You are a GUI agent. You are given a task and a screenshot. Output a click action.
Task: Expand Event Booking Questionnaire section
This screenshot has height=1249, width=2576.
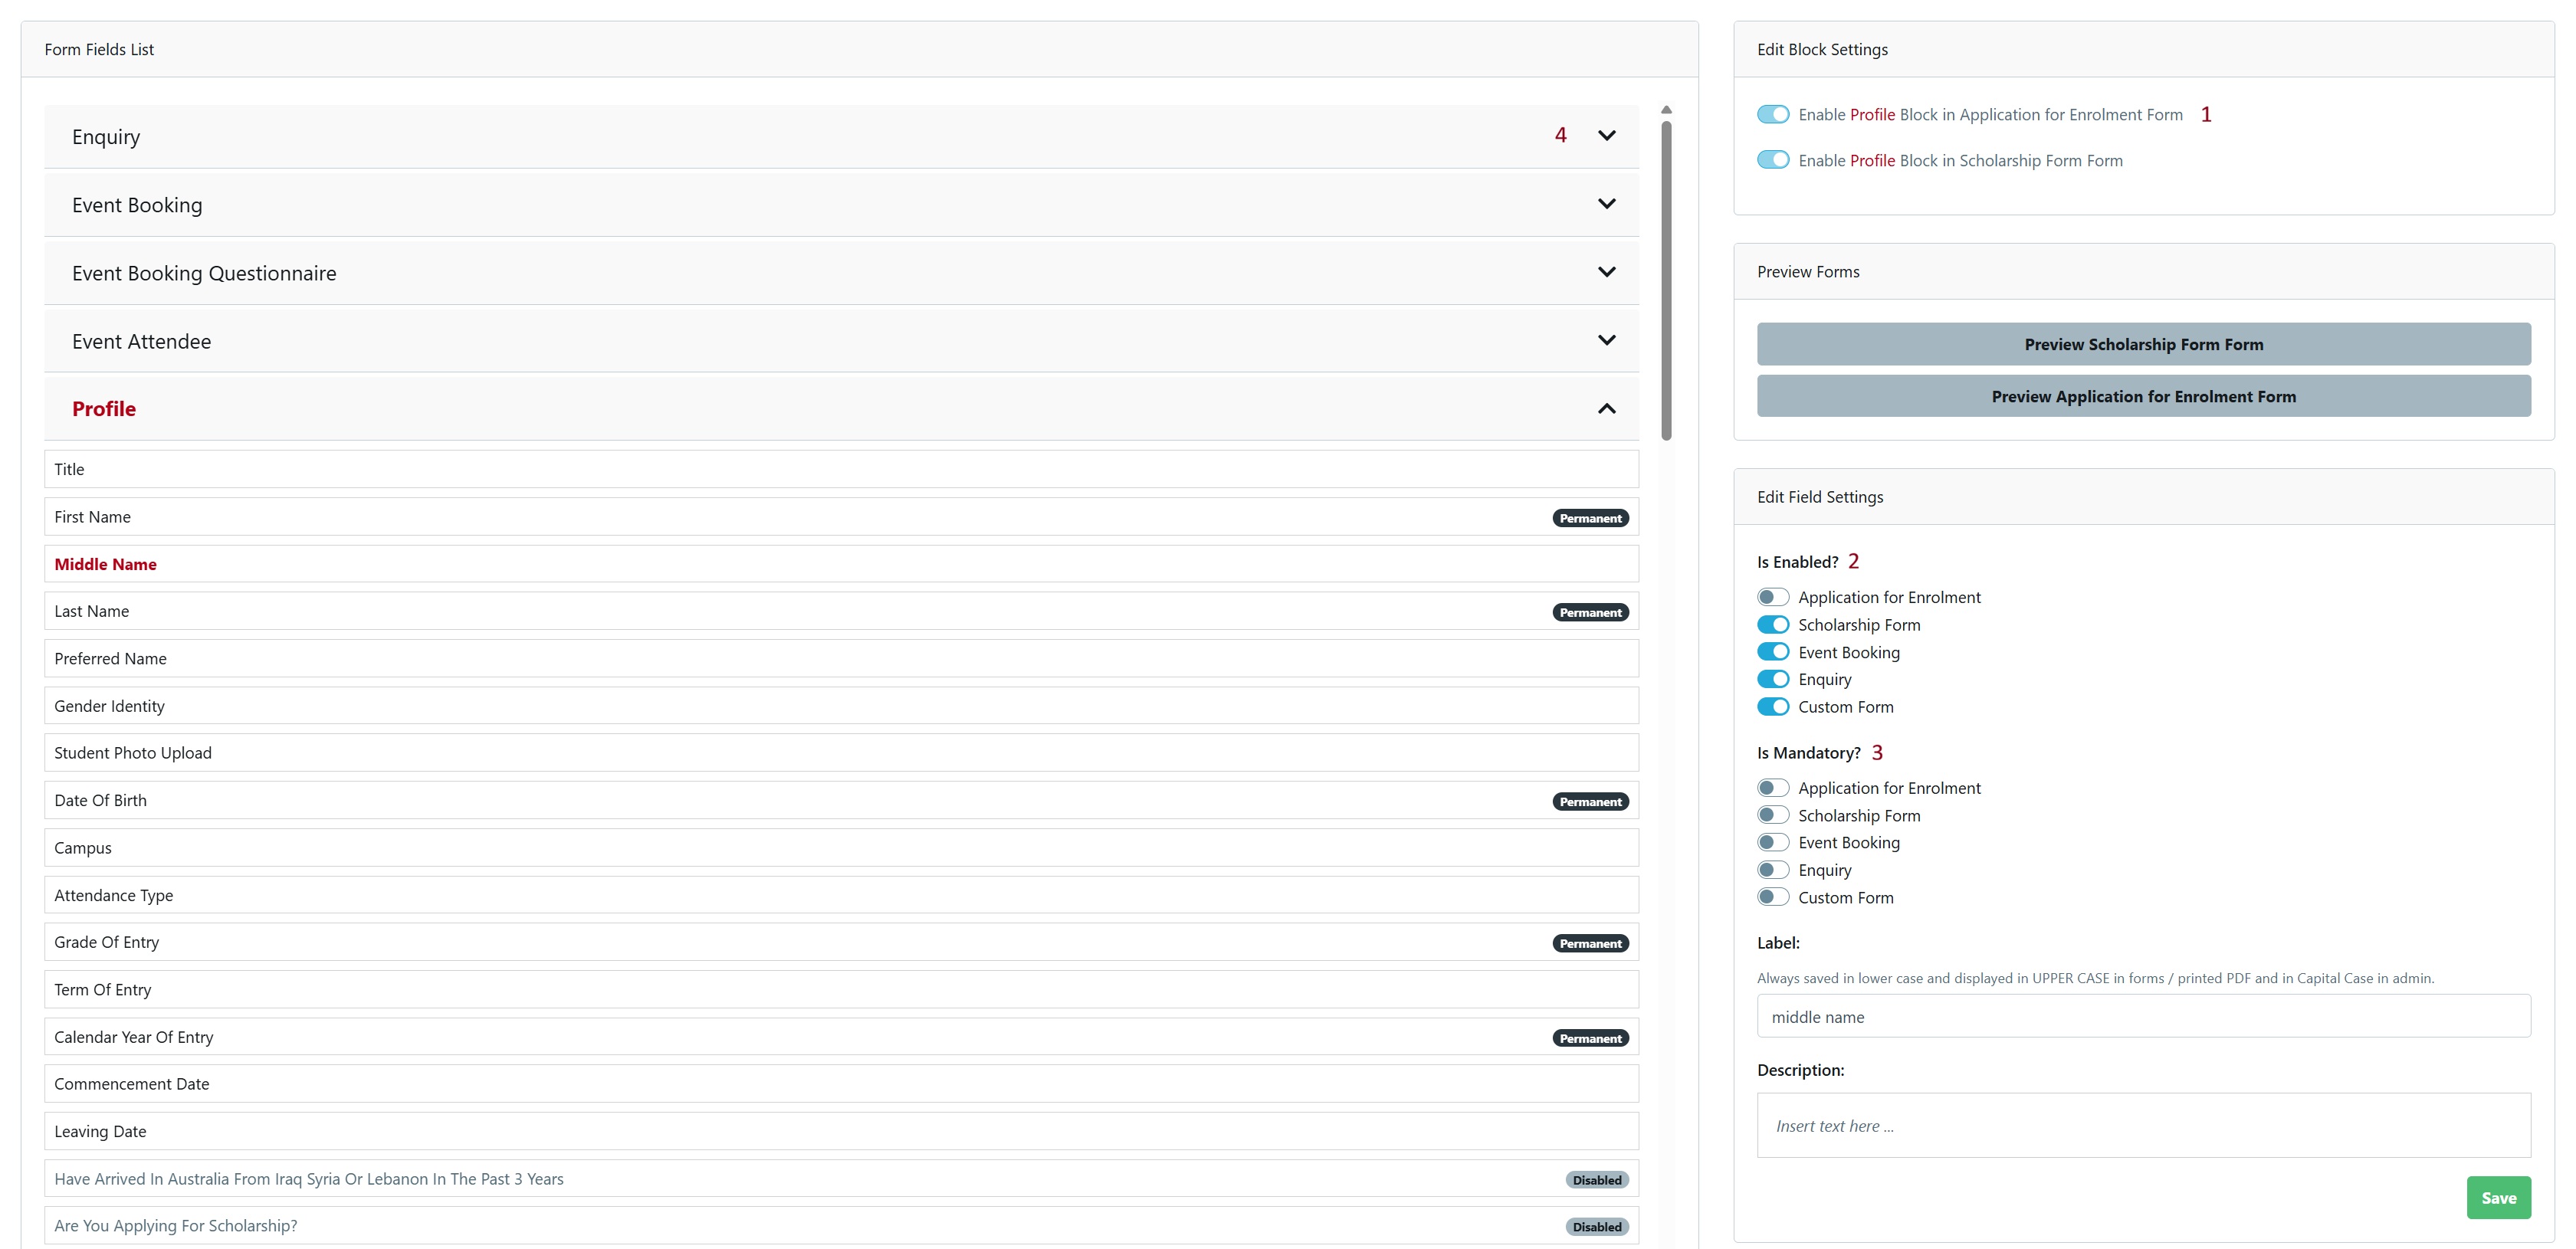click(1606, 272)
